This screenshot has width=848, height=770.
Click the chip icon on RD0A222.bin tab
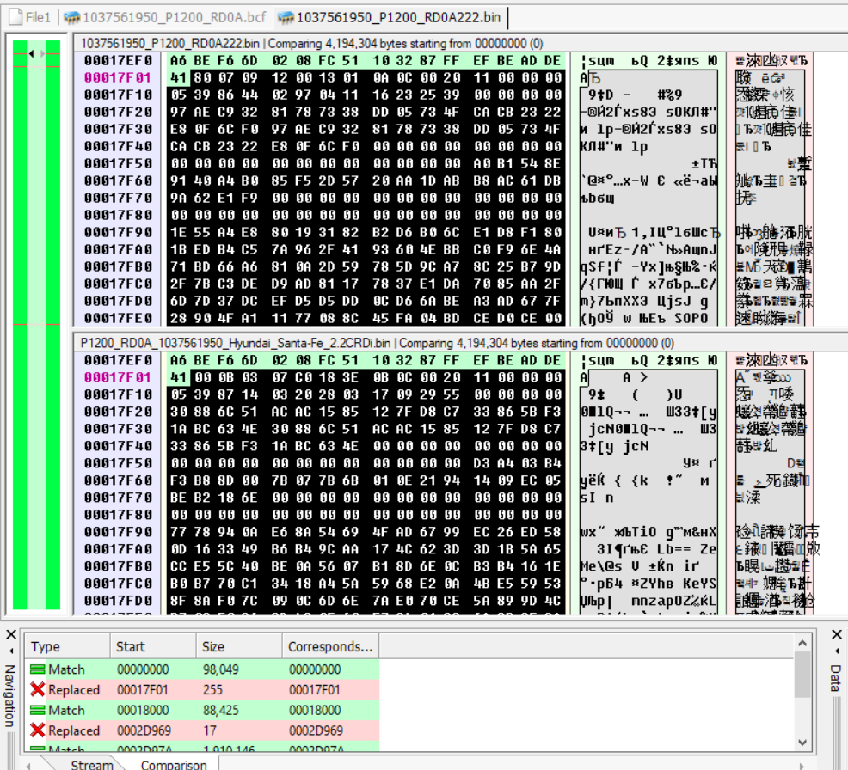pyautogui.click(x=286, y=18)
